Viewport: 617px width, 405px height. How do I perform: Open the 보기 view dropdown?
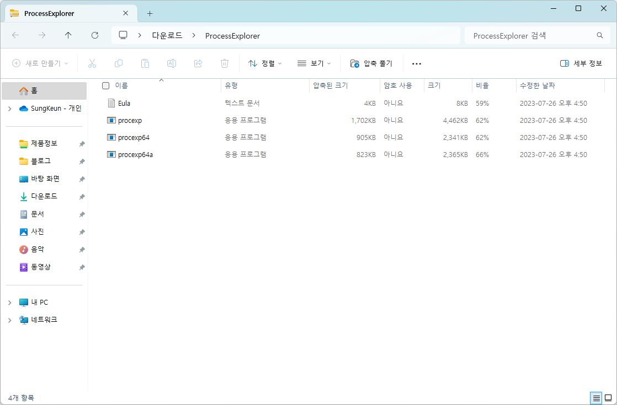tap(313, 63)
